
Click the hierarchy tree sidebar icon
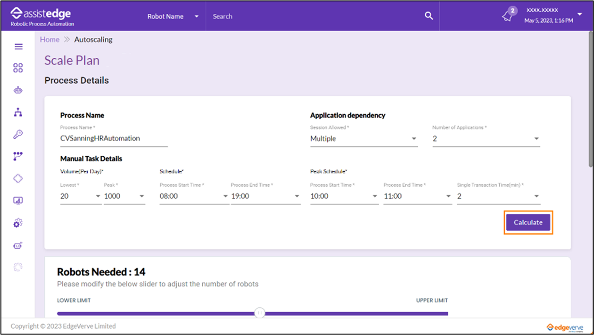point(18,113)
